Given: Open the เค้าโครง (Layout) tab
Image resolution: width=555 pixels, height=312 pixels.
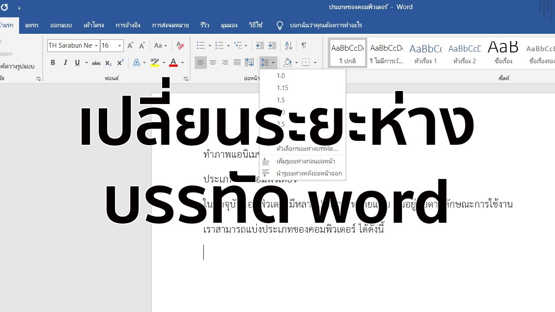Looking at the screenshot, I should pyautogui.click(x=94, y=25).
